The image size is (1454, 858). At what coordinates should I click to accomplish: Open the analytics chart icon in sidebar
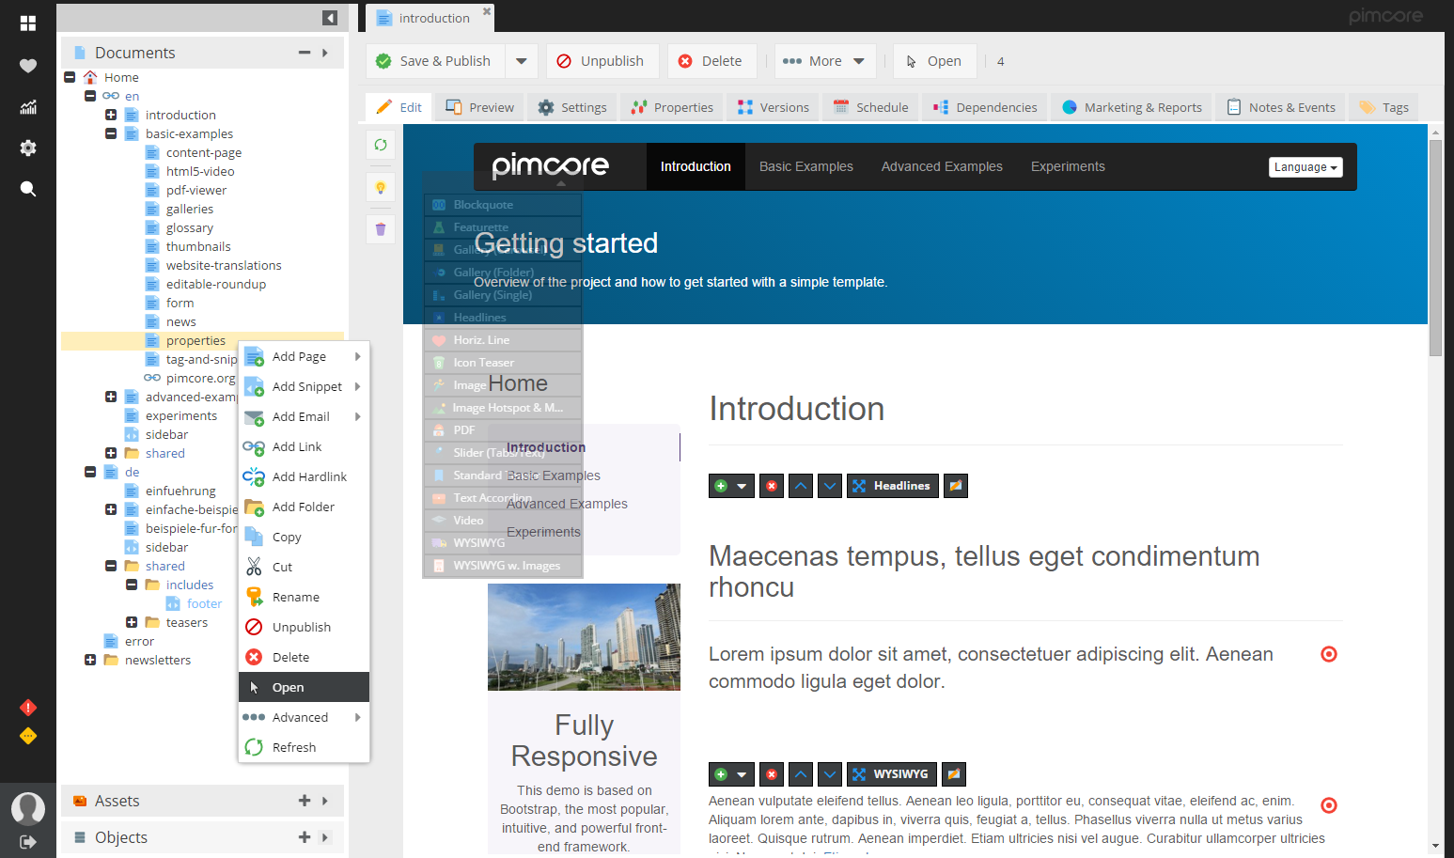(x=28, y=107)
